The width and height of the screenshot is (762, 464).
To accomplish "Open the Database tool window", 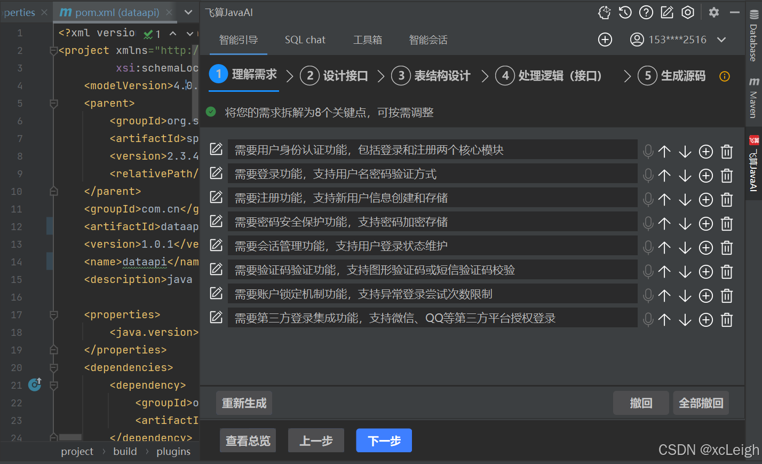I will tap(753, 36).
